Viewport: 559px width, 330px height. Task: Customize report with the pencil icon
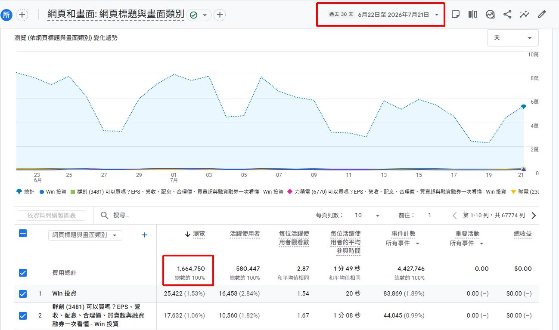(x=542, y=14)
